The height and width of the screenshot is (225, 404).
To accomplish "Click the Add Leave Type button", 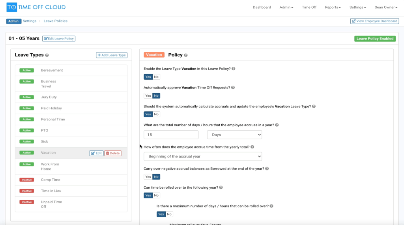I will (112, 55).
